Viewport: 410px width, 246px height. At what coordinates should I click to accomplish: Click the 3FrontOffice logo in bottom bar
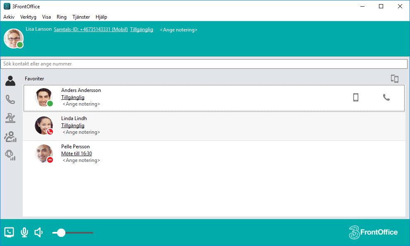click(x=373, y=232)
